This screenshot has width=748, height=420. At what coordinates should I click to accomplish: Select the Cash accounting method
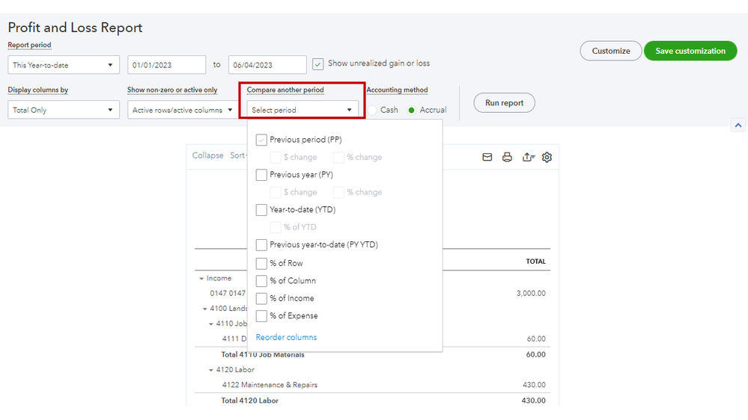tap(372, 110)
